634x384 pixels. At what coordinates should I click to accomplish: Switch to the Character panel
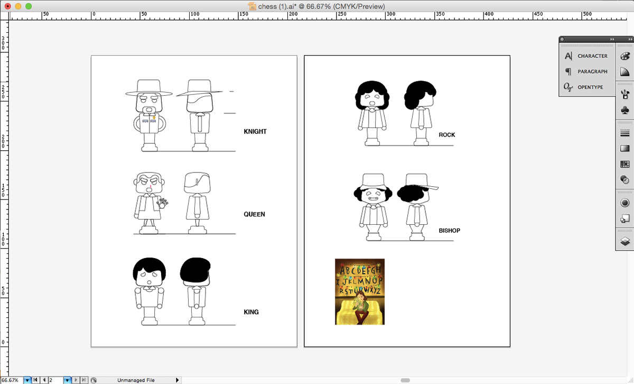coord(586,56)
